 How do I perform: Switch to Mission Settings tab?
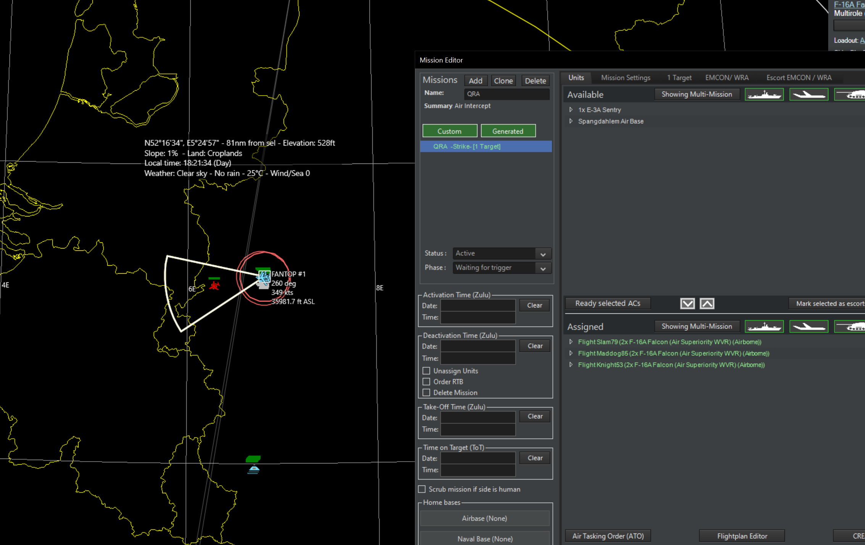pos(625,78)
